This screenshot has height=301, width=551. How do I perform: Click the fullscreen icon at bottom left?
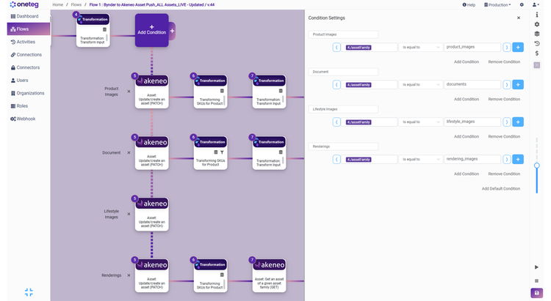click(29, 291)
